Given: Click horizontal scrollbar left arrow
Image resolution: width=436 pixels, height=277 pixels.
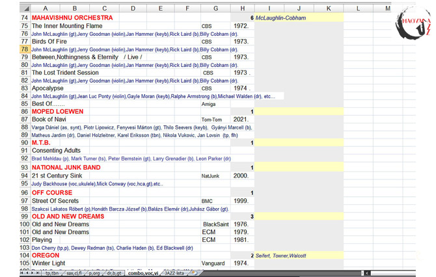Looking at the screenshot, I should (367, 273).
